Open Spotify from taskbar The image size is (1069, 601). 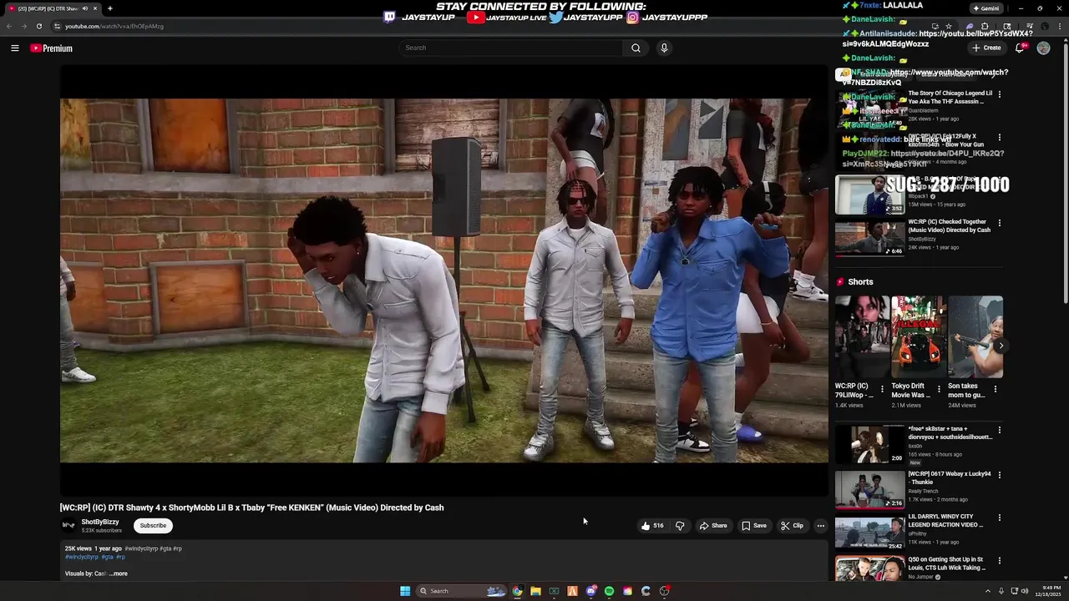(609, 591)
